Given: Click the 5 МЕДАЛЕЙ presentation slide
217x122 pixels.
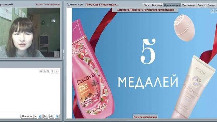Looking at the screenshot, I should pos(144,63).
